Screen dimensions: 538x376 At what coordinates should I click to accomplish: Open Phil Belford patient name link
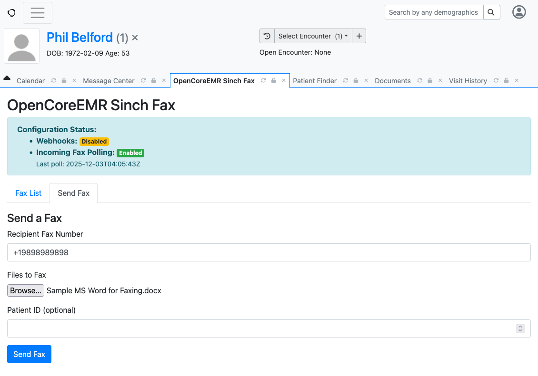80,38
